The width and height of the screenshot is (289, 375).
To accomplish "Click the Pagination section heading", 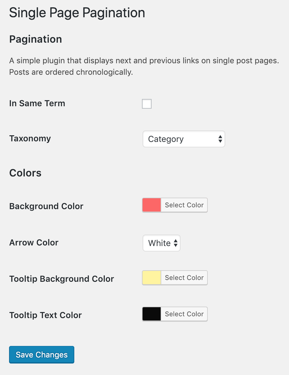I will (x=36, y=39).
